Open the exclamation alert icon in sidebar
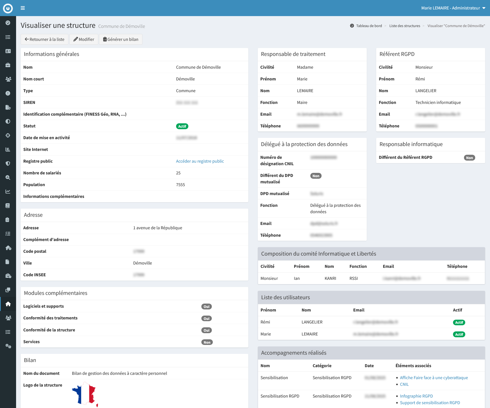 point(8,93)
